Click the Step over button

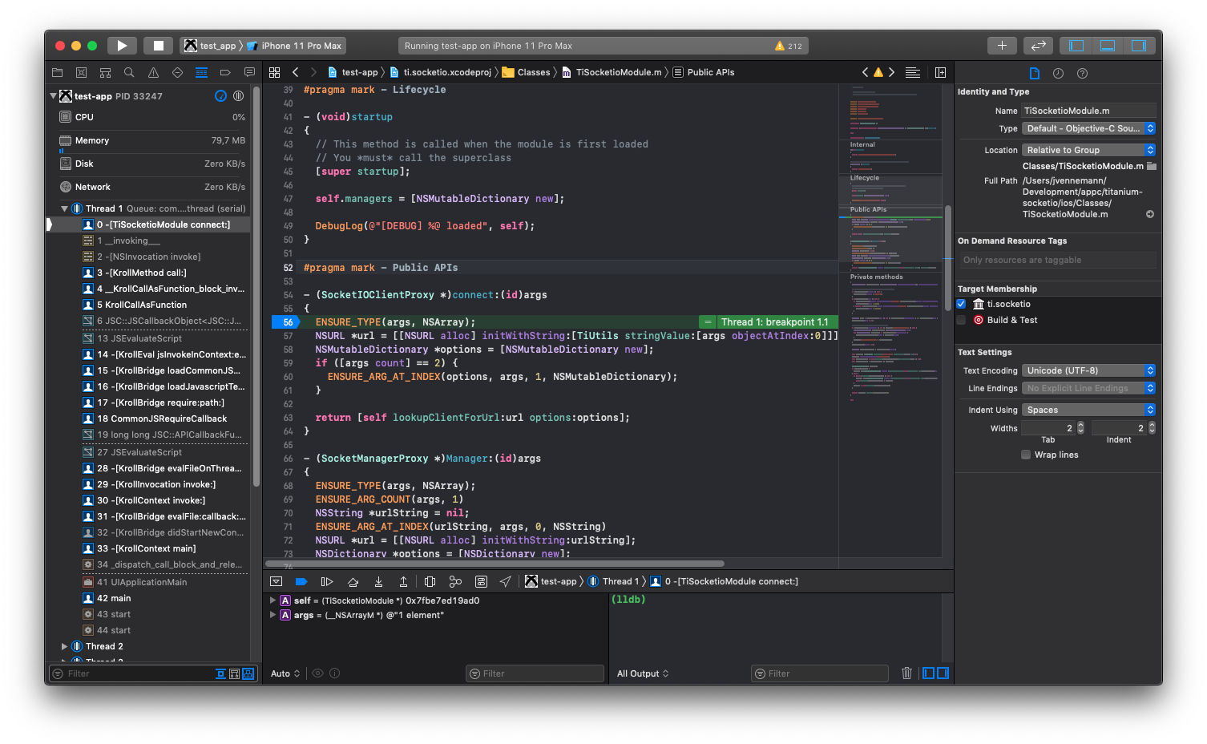[x=353, y=581]
